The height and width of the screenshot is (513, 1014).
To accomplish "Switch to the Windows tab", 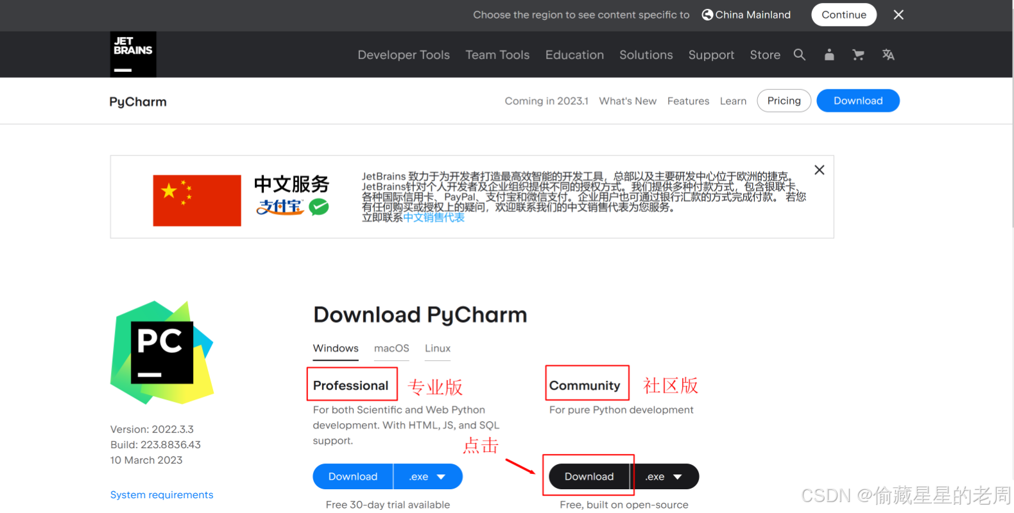I will click(336, 348).
